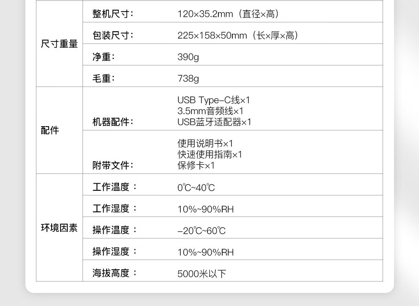This screenshot has height=306, width=419.
Task: Click the 0℃~40℃ working temperature value
Action: pos(196,188)
